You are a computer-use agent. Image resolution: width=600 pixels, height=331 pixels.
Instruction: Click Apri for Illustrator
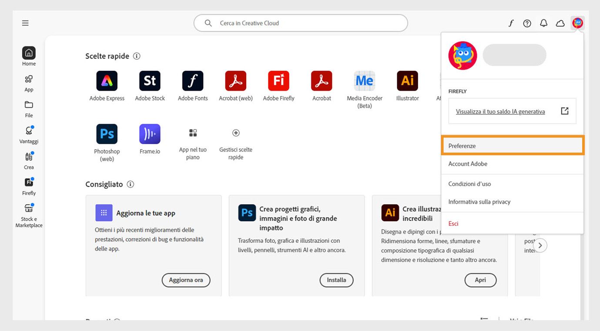coord(480,280)
